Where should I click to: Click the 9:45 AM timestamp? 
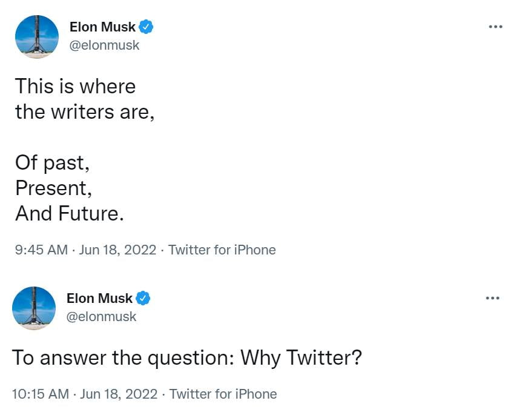[x=41, y=250]
